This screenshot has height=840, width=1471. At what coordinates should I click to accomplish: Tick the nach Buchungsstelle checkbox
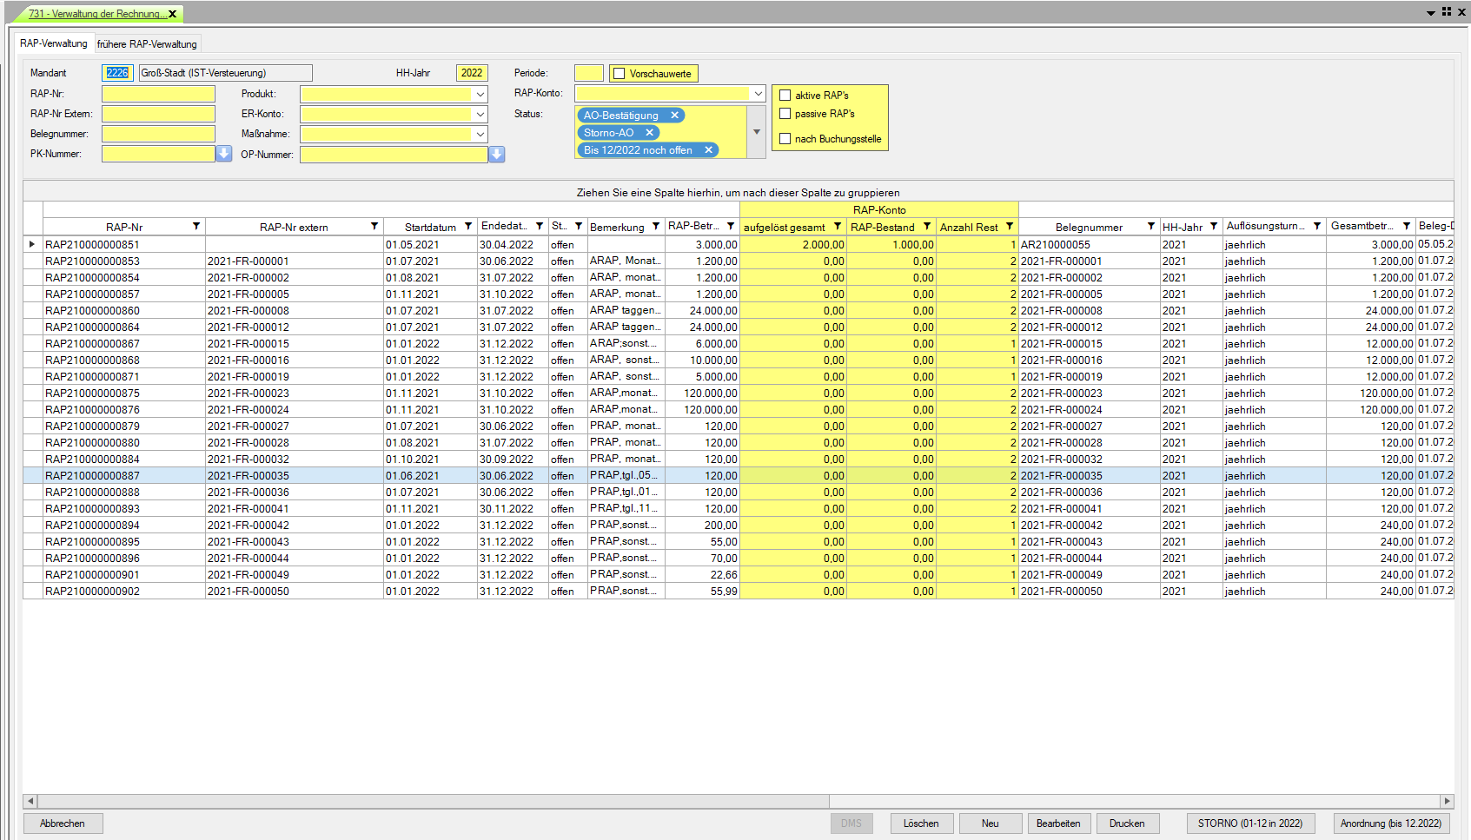pos(785,139)
